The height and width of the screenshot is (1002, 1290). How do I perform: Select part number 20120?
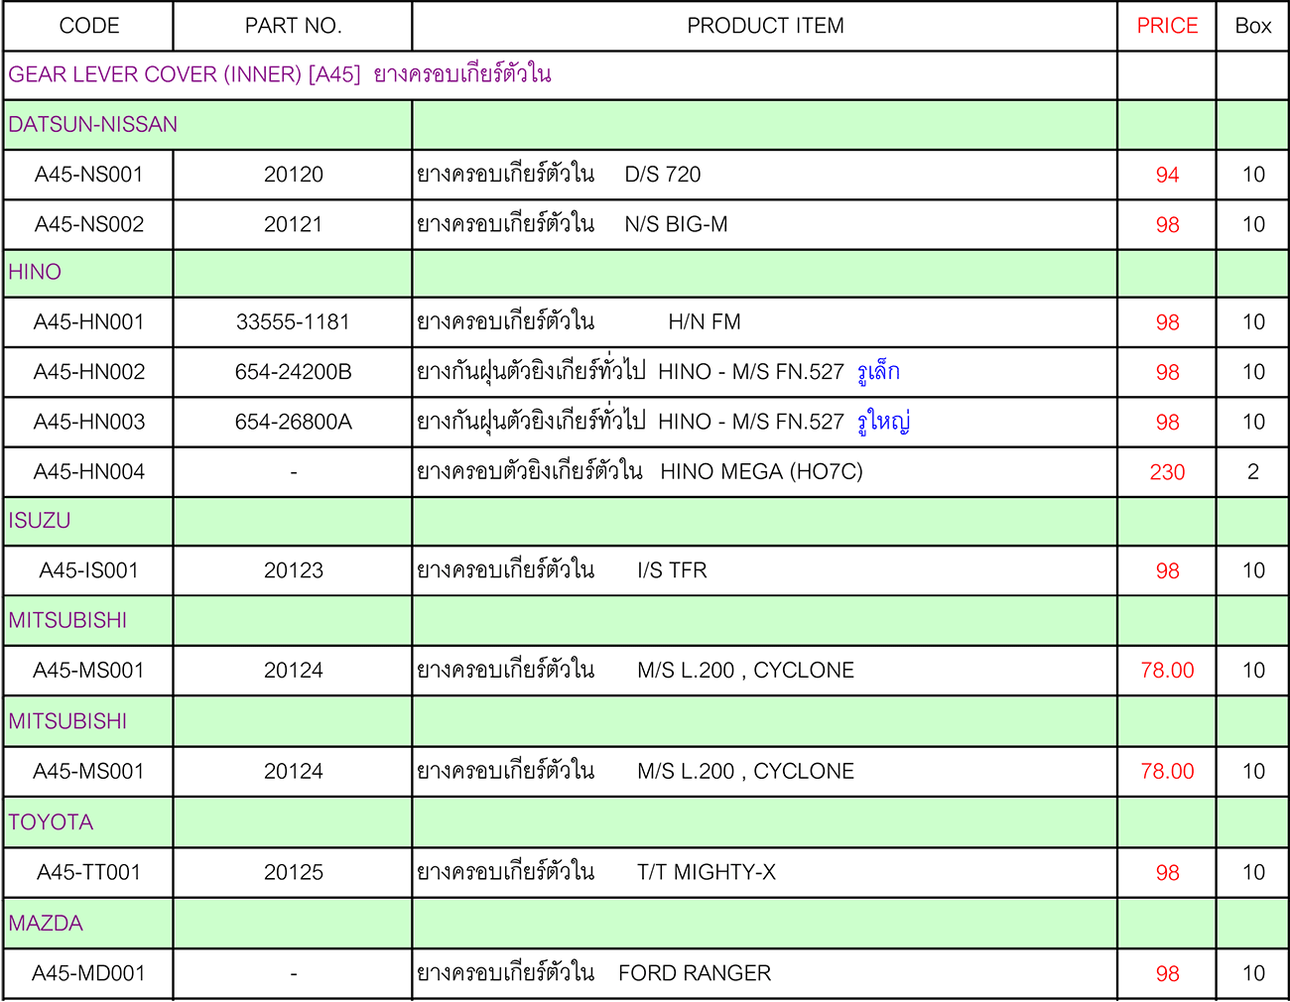294,175
